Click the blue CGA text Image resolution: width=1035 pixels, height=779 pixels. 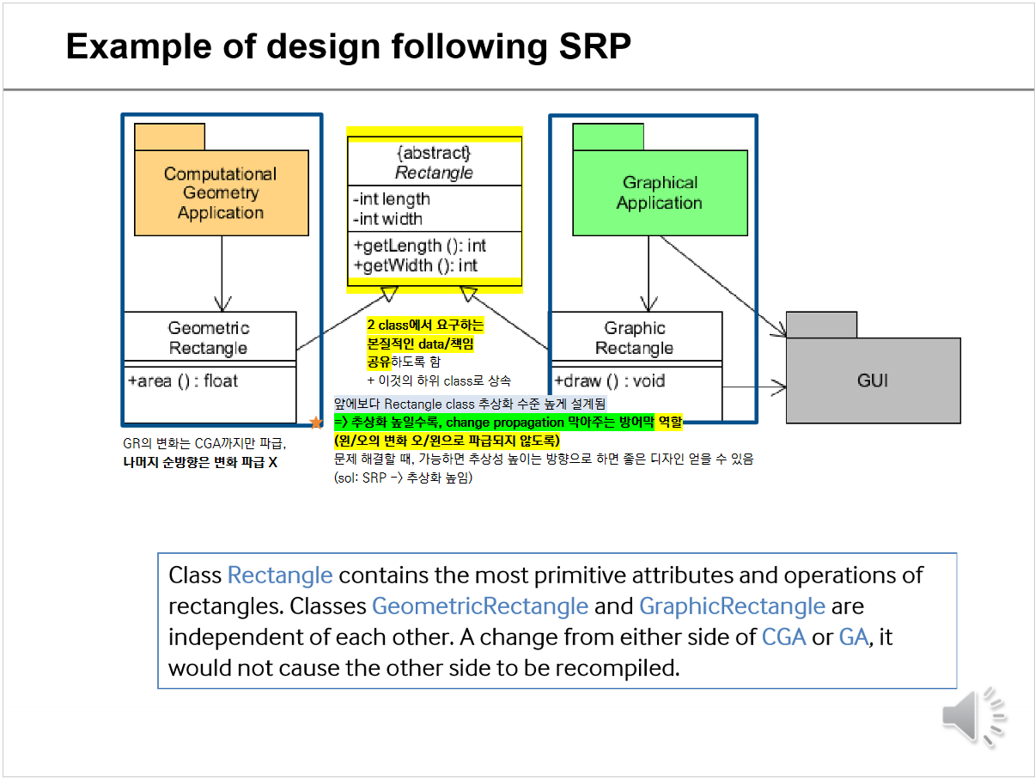[783, 637]
